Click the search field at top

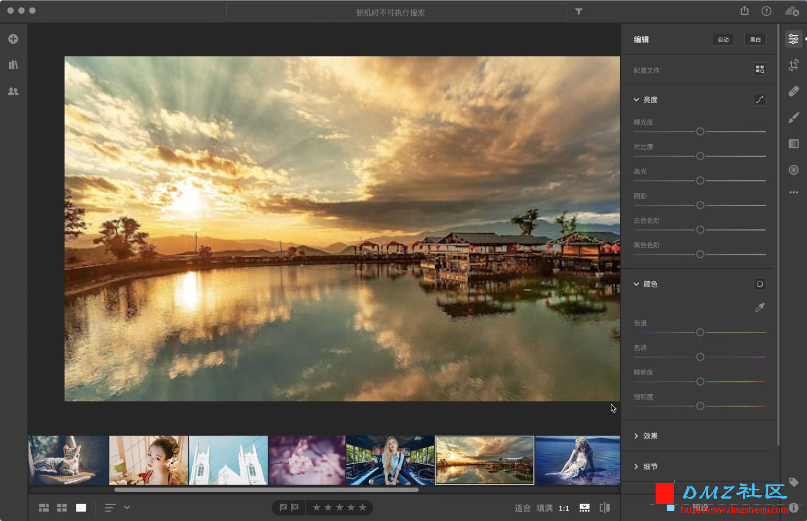click(x=397, y=12)
